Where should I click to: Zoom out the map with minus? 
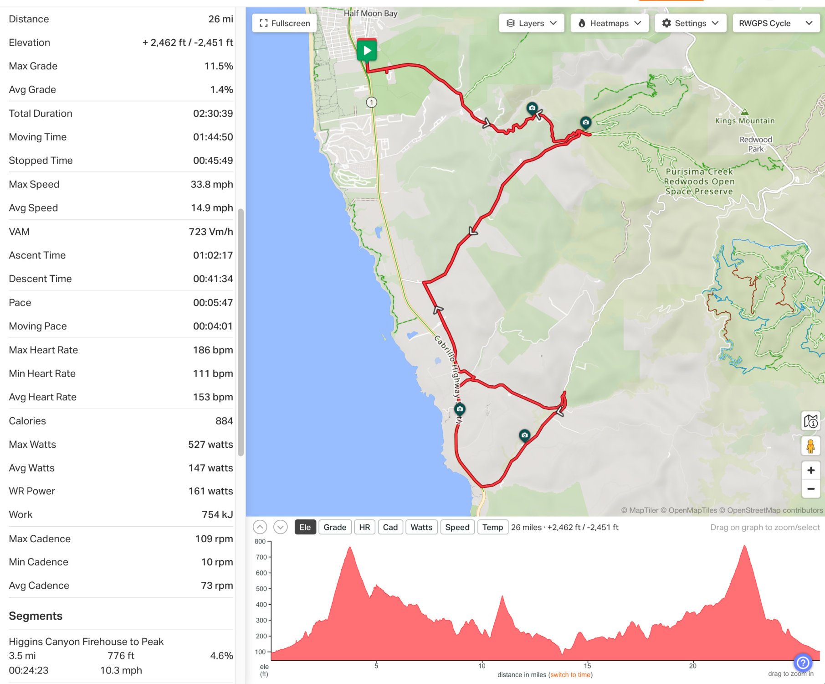pos(811,489)
